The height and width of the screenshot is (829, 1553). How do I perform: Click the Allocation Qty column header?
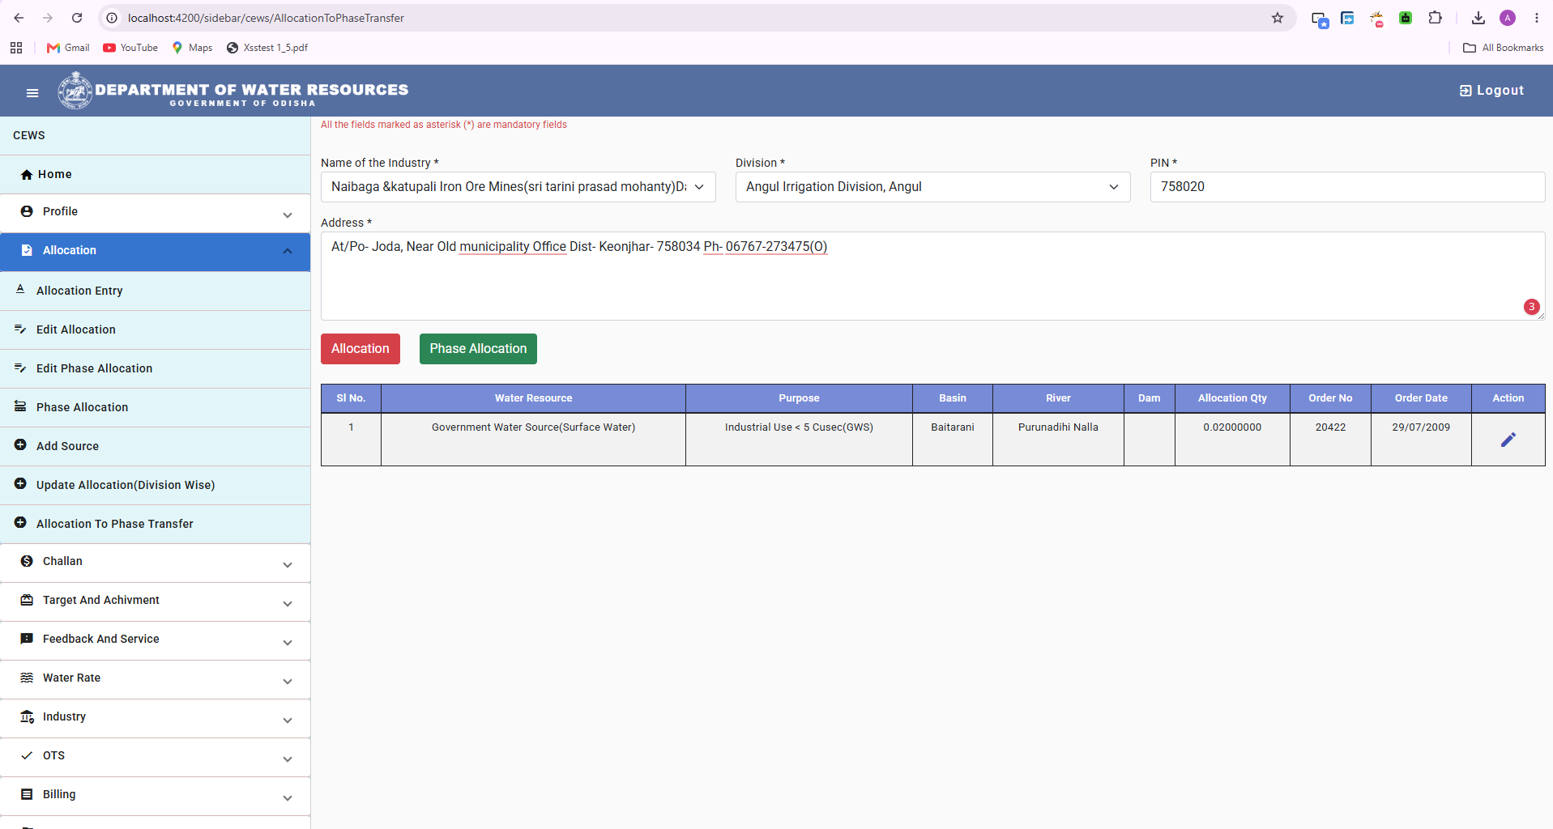[1232, 398]
